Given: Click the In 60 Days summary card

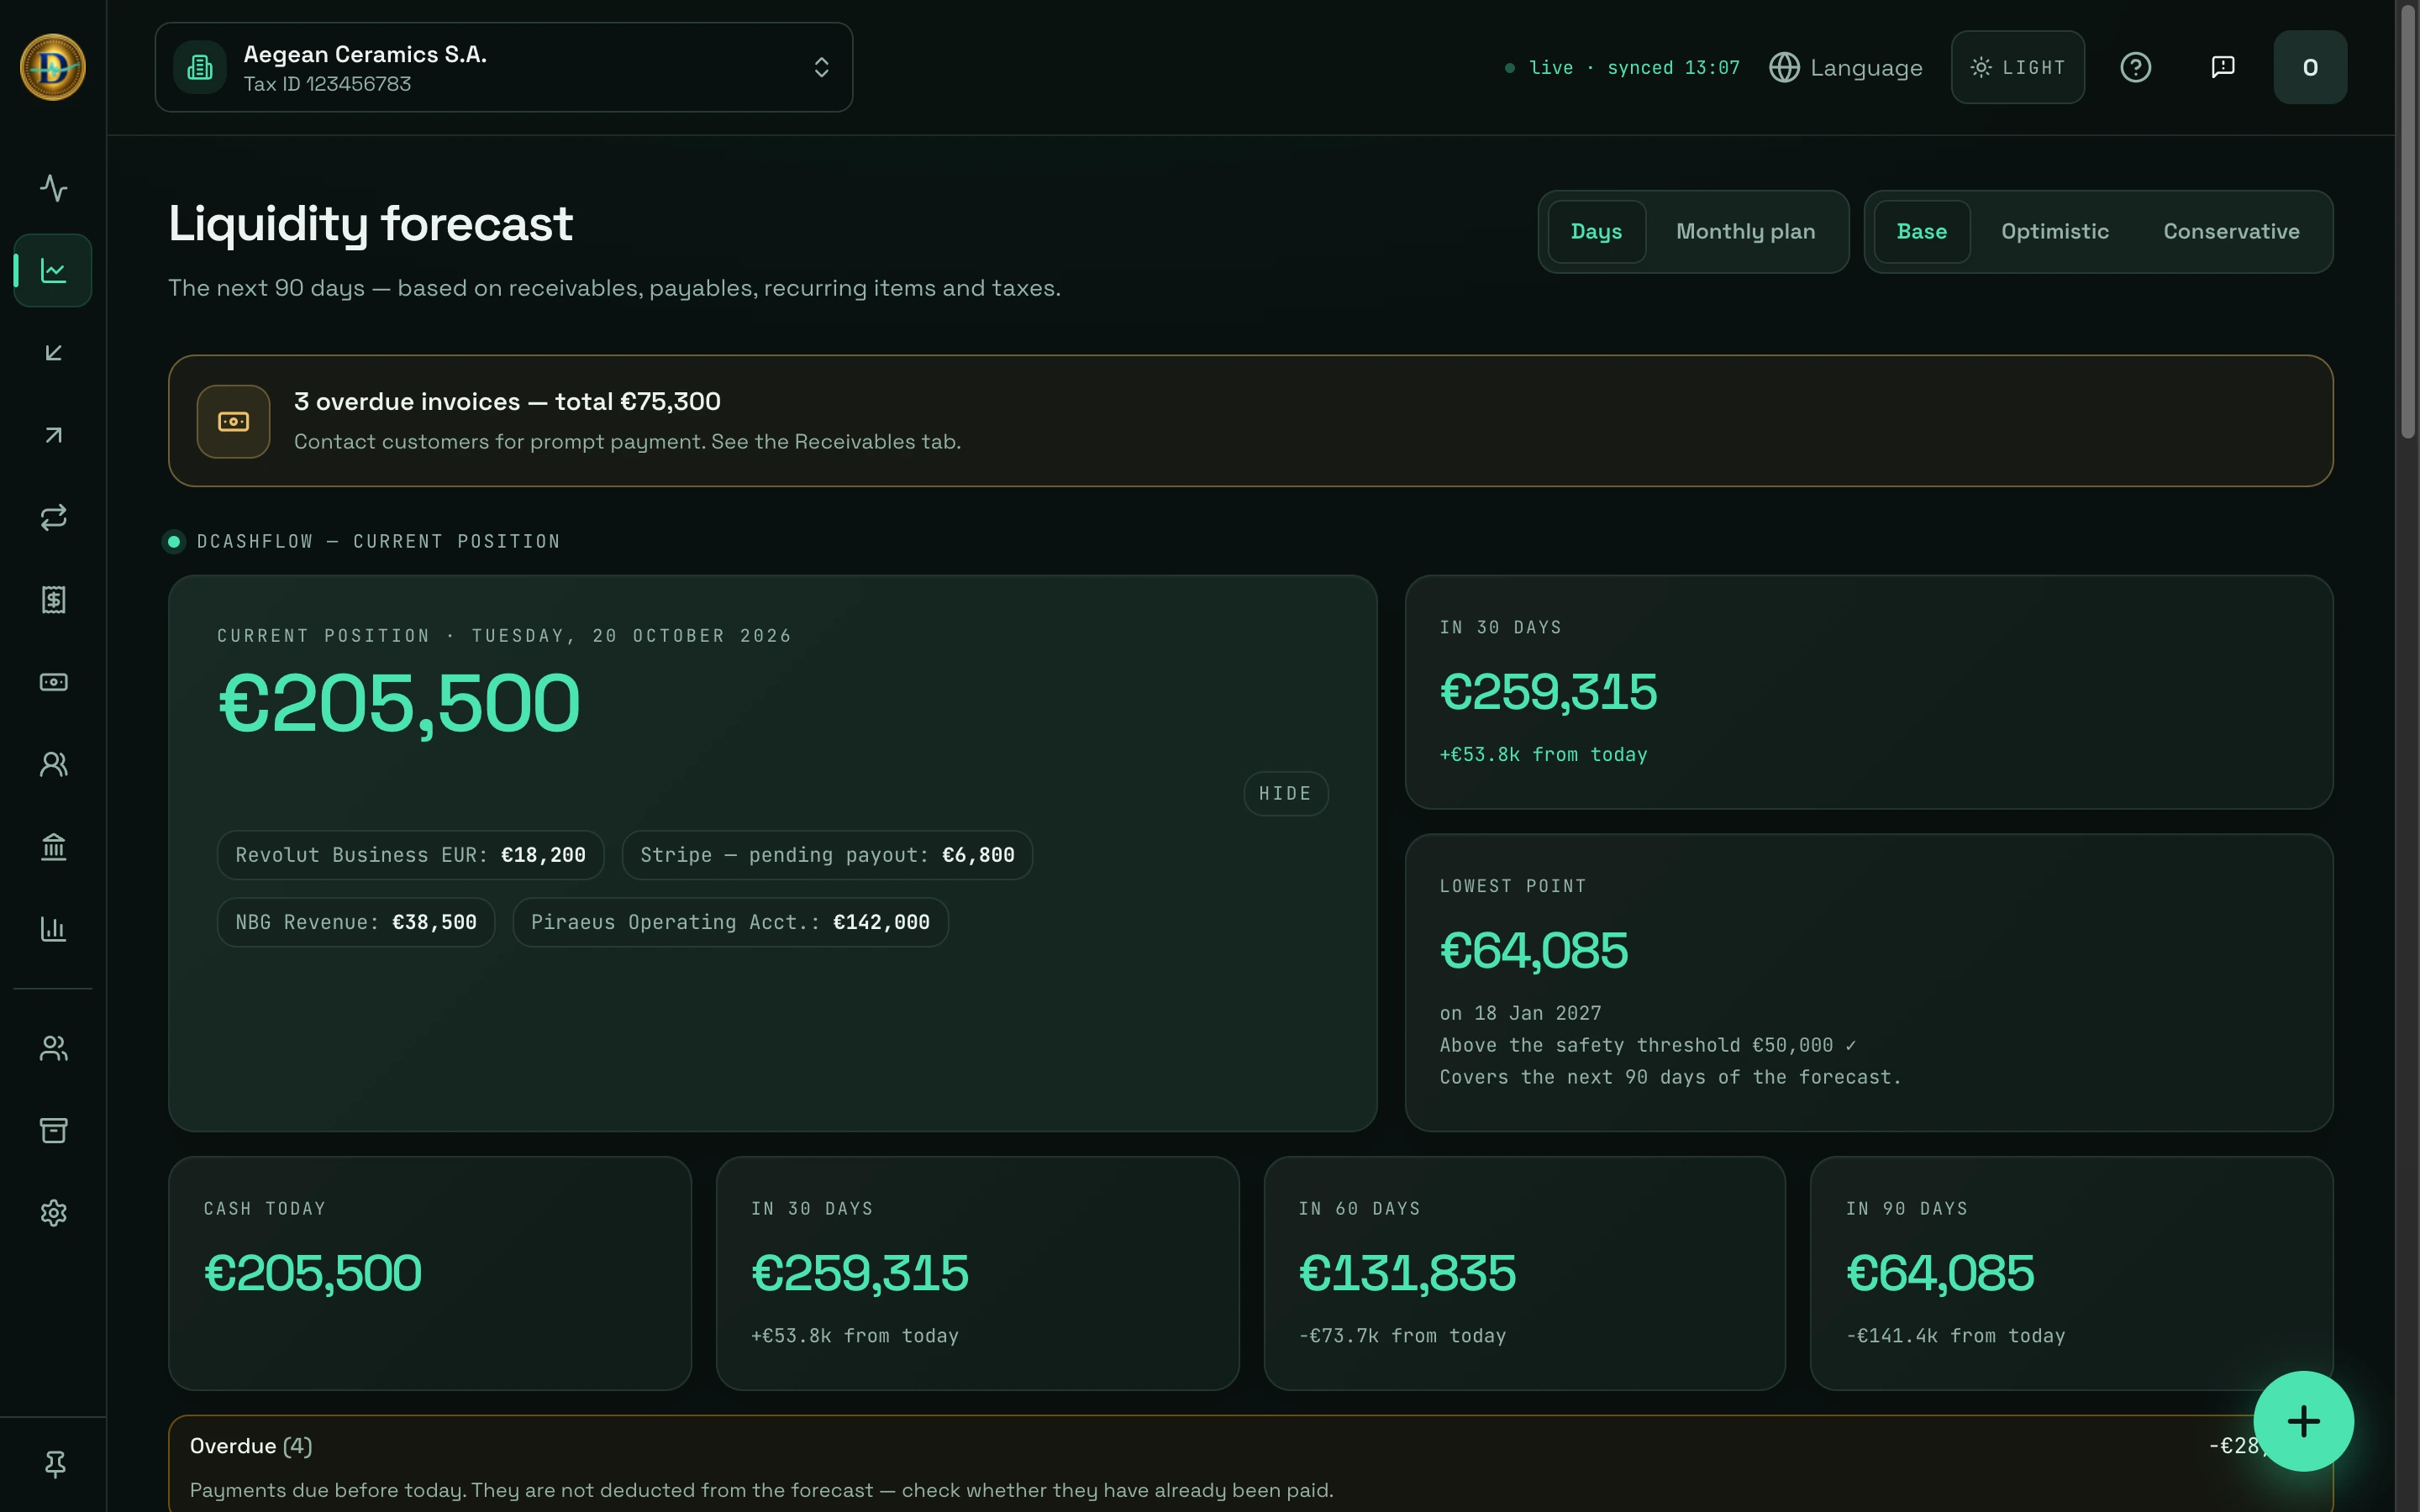Looking at the screenshot, I should tap(1524, 1273).
